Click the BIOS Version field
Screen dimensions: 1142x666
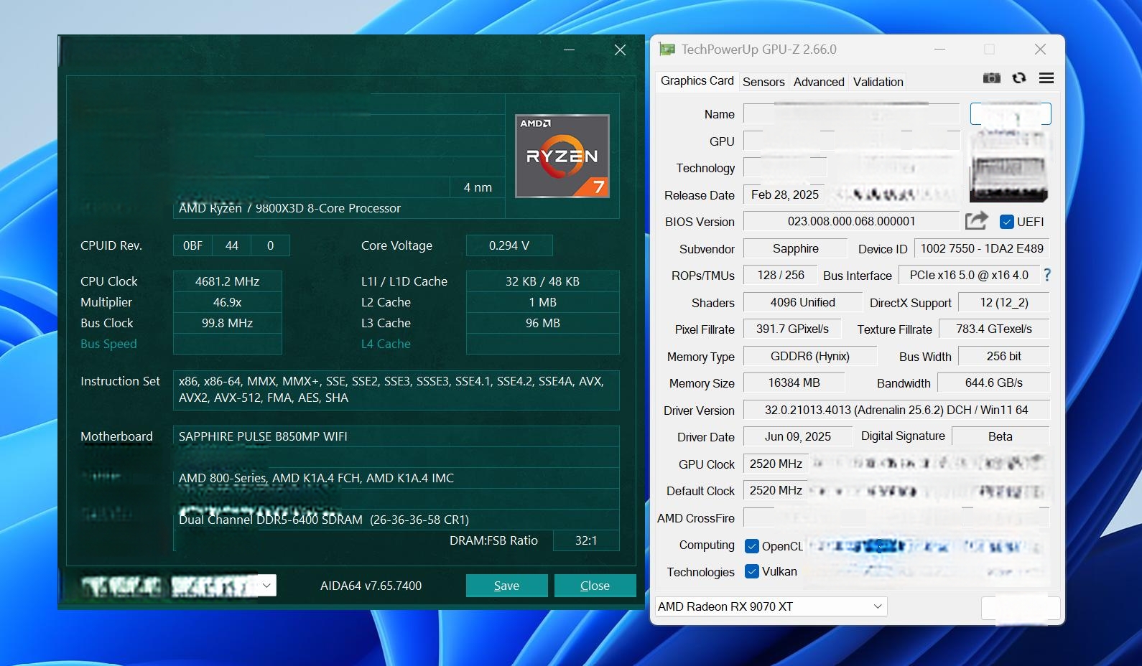(x=851, y=221)
